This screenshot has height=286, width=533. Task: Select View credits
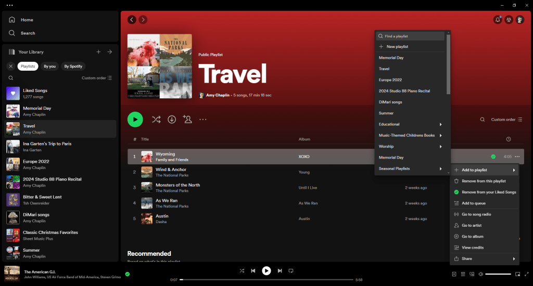point(485,248)
